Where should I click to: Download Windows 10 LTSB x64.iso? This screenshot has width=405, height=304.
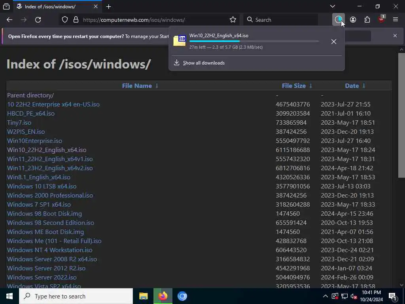click(x=42, y=186)
